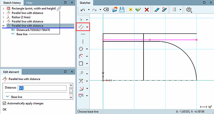Select the circle drawing tool
This screenshot has height=114, width=214.
81,49
